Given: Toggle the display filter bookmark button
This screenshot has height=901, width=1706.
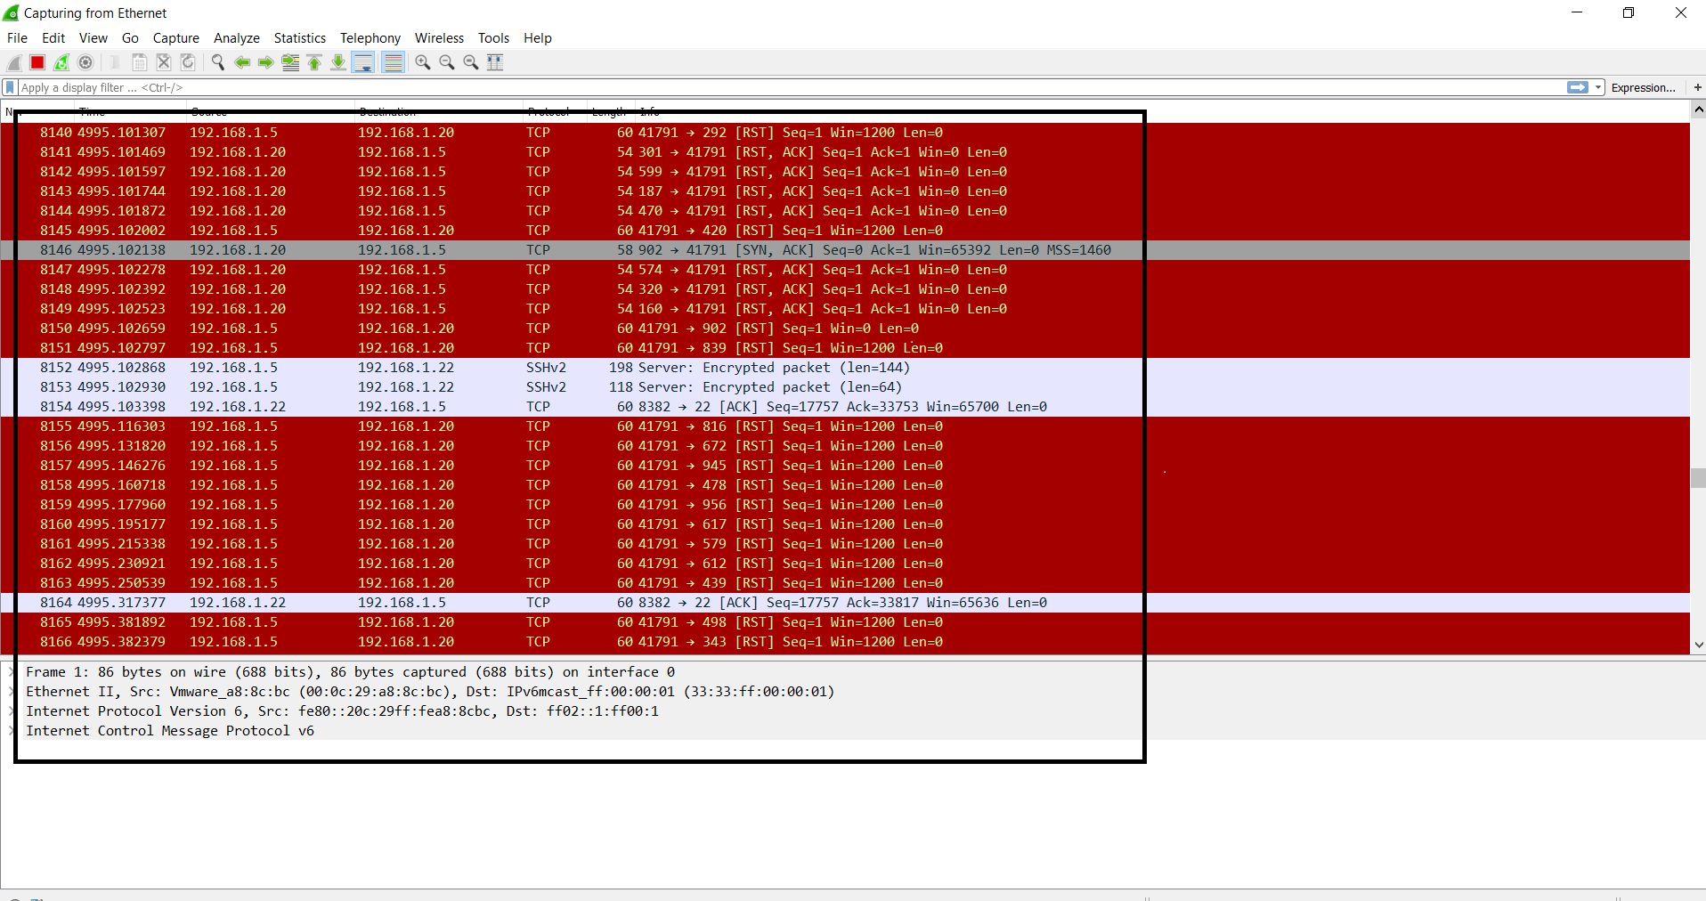Looking at the screenshot, I should [x=9, y=87].
